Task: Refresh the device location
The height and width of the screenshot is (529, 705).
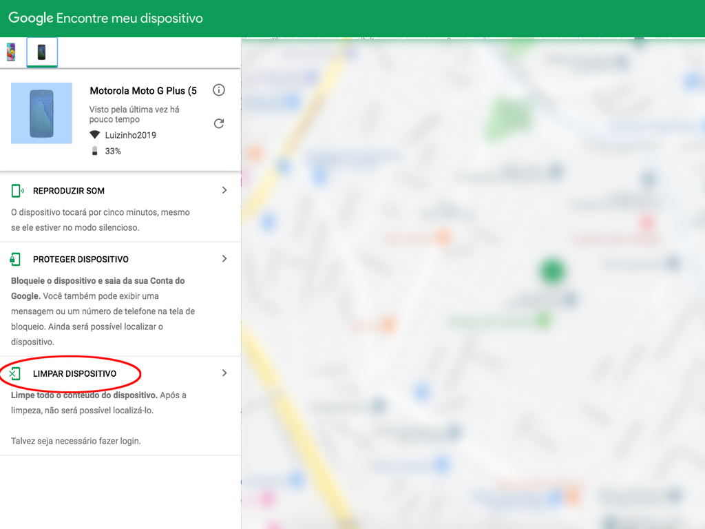Action: point(219,123)
